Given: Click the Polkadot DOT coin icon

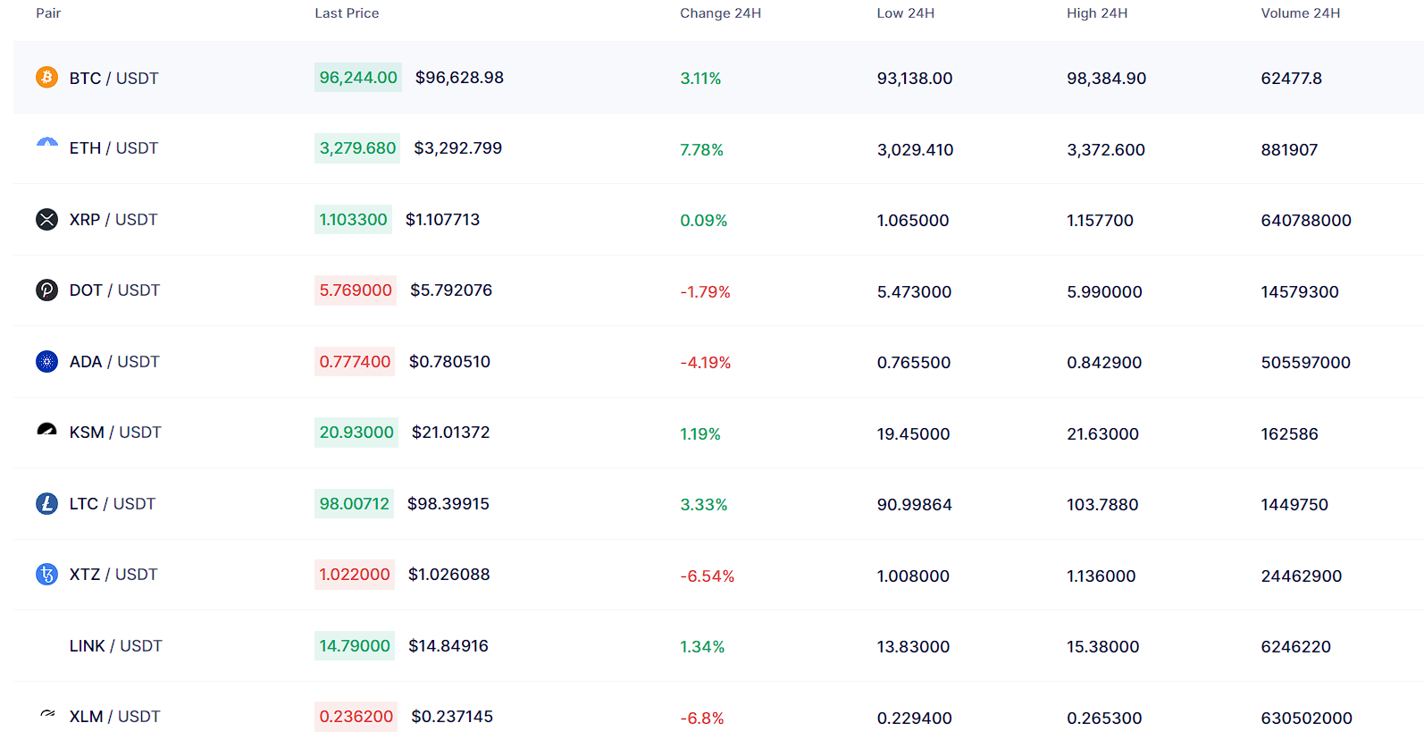Looking at the screenshot, I should 46,290.
